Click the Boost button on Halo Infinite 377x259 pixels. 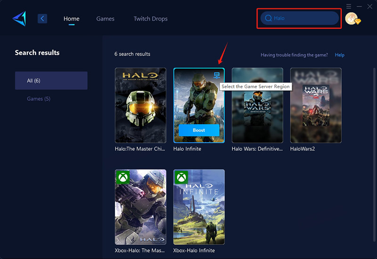(x=199, y=130)
